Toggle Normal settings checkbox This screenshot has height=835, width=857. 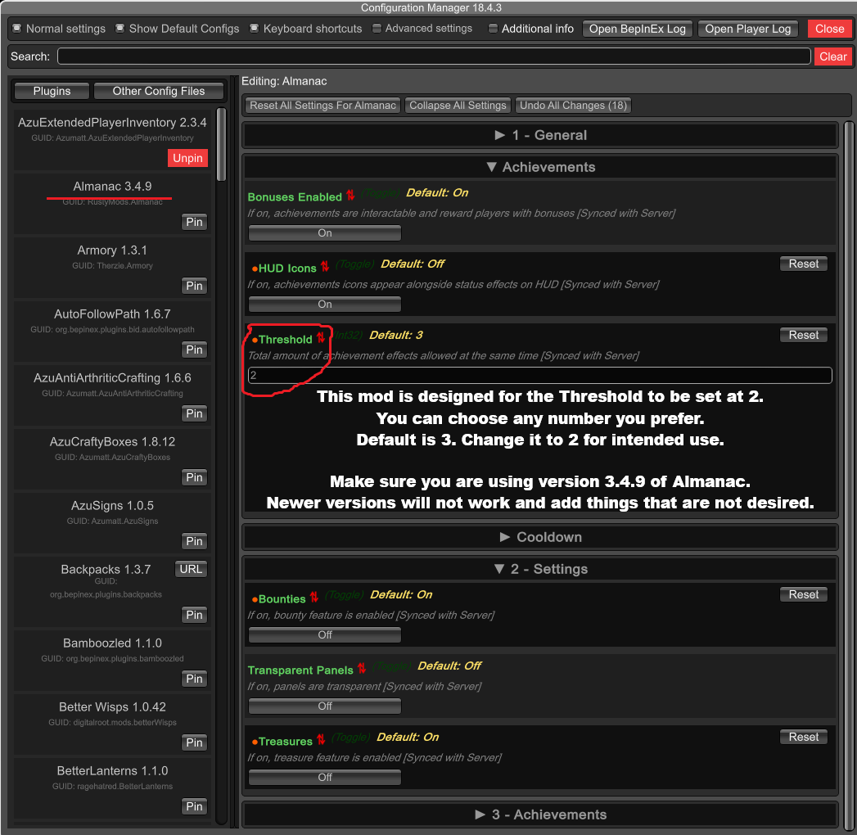click(17, 28)
